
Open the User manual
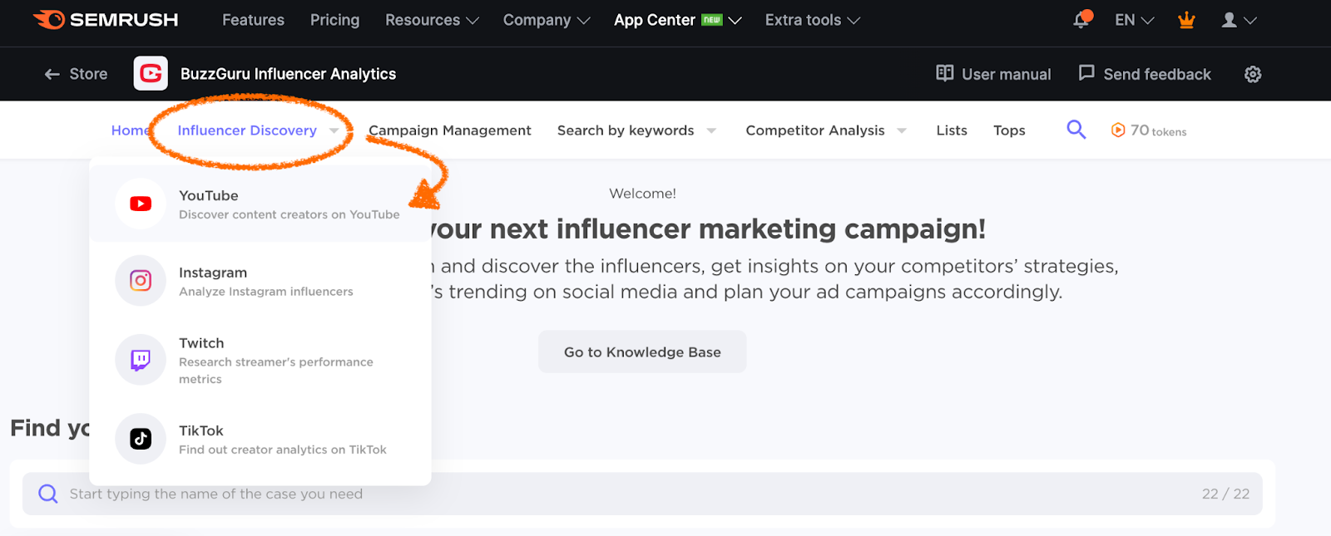pos(993,74)
